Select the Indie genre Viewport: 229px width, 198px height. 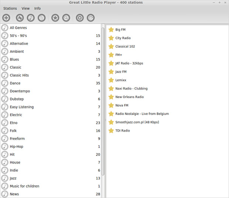tap(51, 170)
